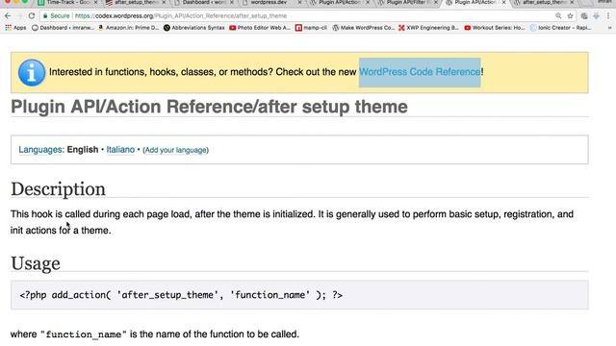
Task: Switch to the Plugin API/Filter tab
Action: pos(406,3)
